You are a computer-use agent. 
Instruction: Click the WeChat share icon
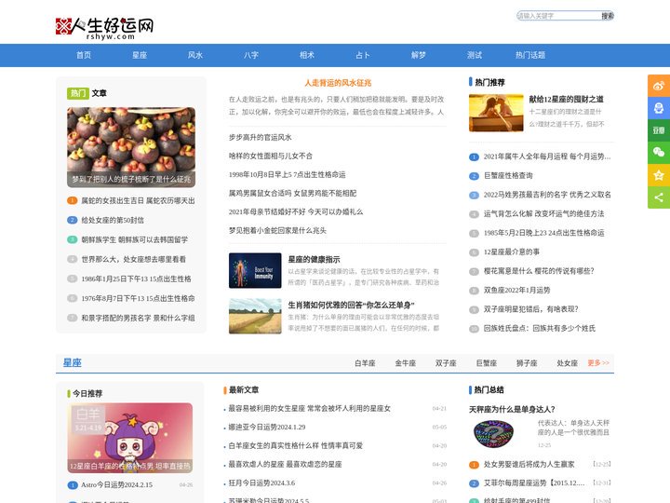point(659,152)
